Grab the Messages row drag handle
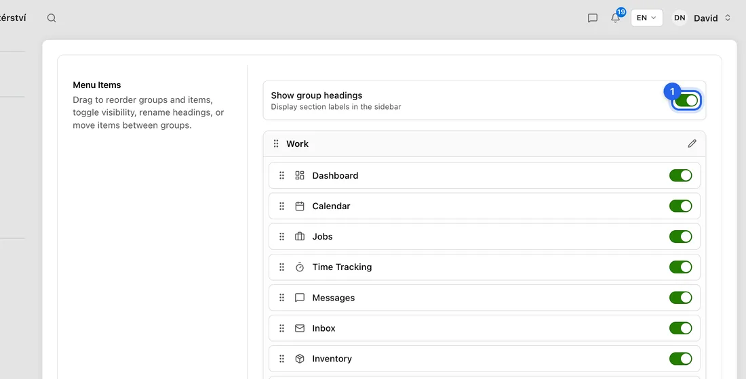 point(281,297)
